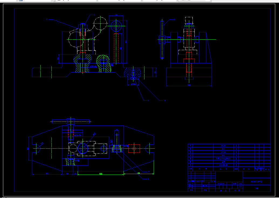Click the M12-7H thread annotation
Image resolution: width=279 pixels, height=198 pixels.
pos(78,136)
